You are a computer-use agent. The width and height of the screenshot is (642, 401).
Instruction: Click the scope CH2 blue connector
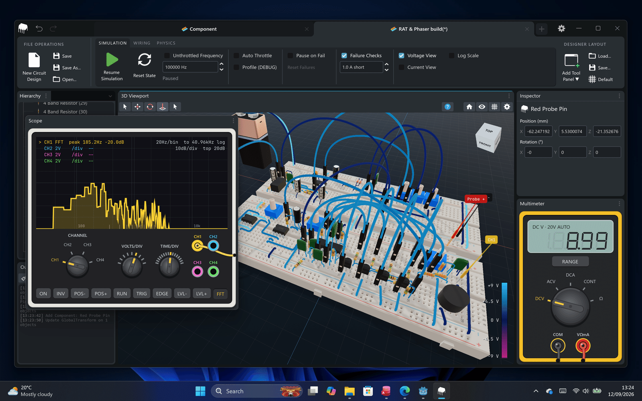[x=213, y=246]
